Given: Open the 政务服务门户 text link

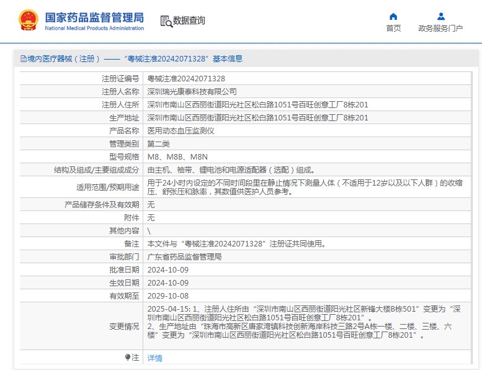Looking at the screenshot, I should tap(440, 29).
